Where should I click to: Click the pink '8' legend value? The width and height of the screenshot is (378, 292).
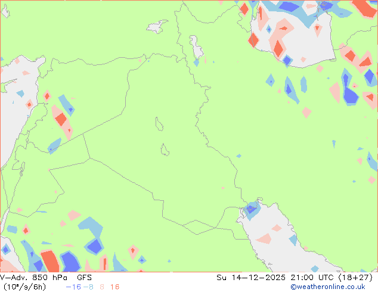coord(102,287)
